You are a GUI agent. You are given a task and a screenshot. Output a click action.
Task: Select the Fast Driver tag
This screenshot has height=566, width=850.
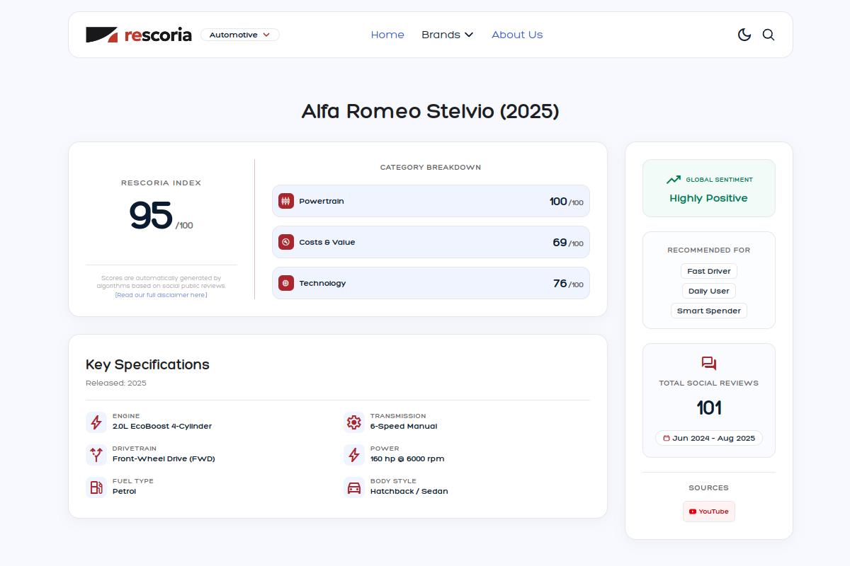pyautogui.click(x=709, y=271)
